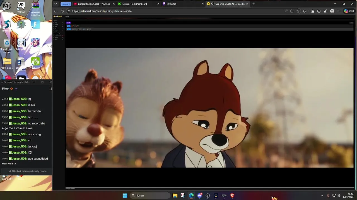Open the VRChat desktop shortcut
357x200 pixels.
[x=21, y=8]
